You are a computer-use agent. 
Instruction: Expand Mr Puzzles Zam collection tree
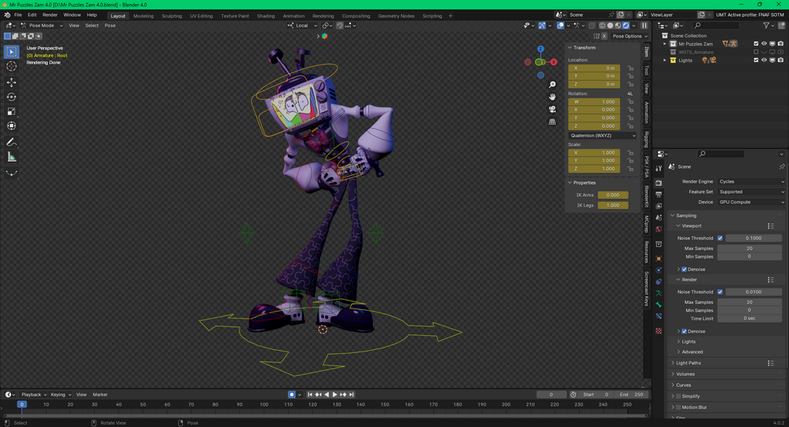[x=665, y=44]
